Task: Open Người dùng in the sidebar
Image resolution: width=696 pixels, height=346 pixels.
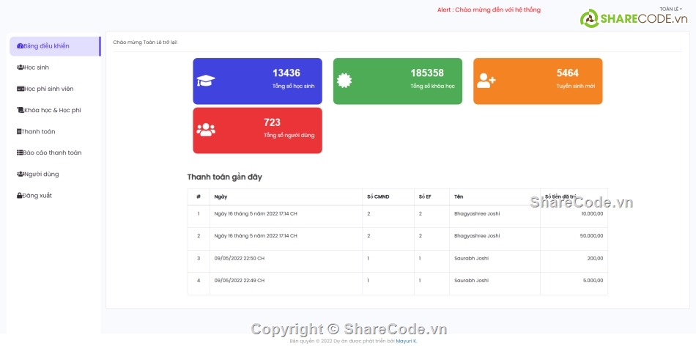Action: (x=41, y=174)
